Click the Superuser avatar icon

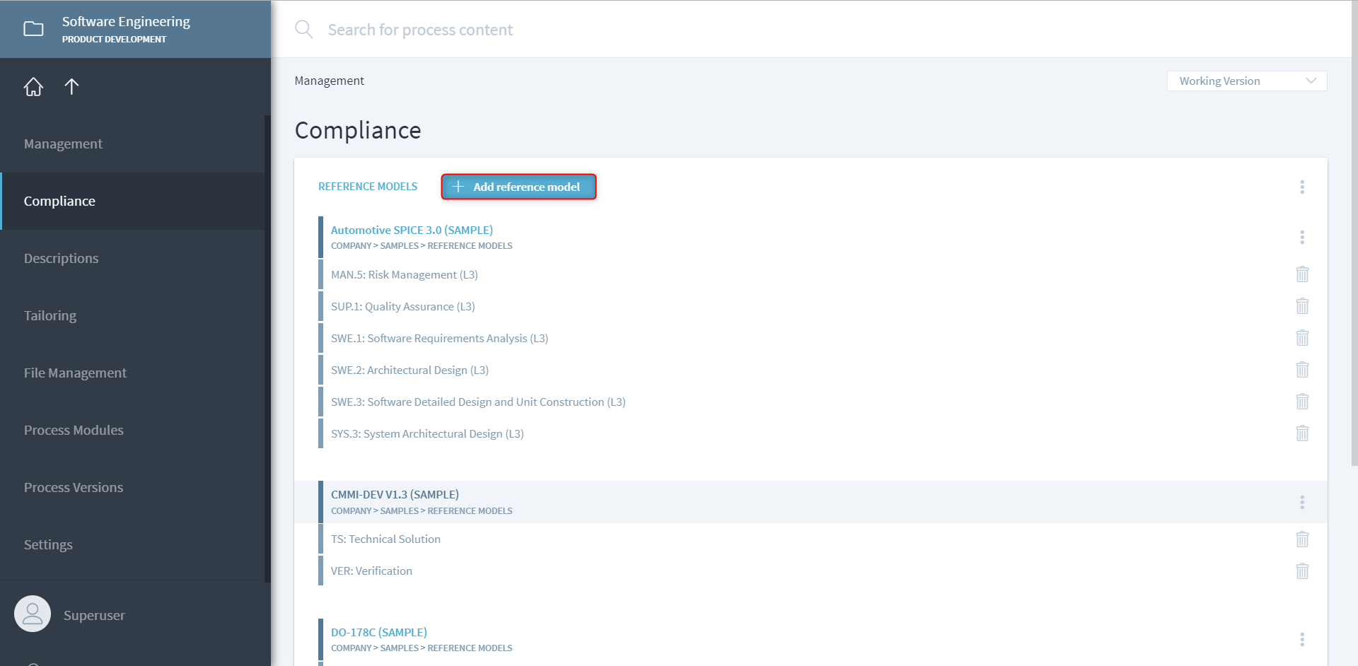pos(33,614)
